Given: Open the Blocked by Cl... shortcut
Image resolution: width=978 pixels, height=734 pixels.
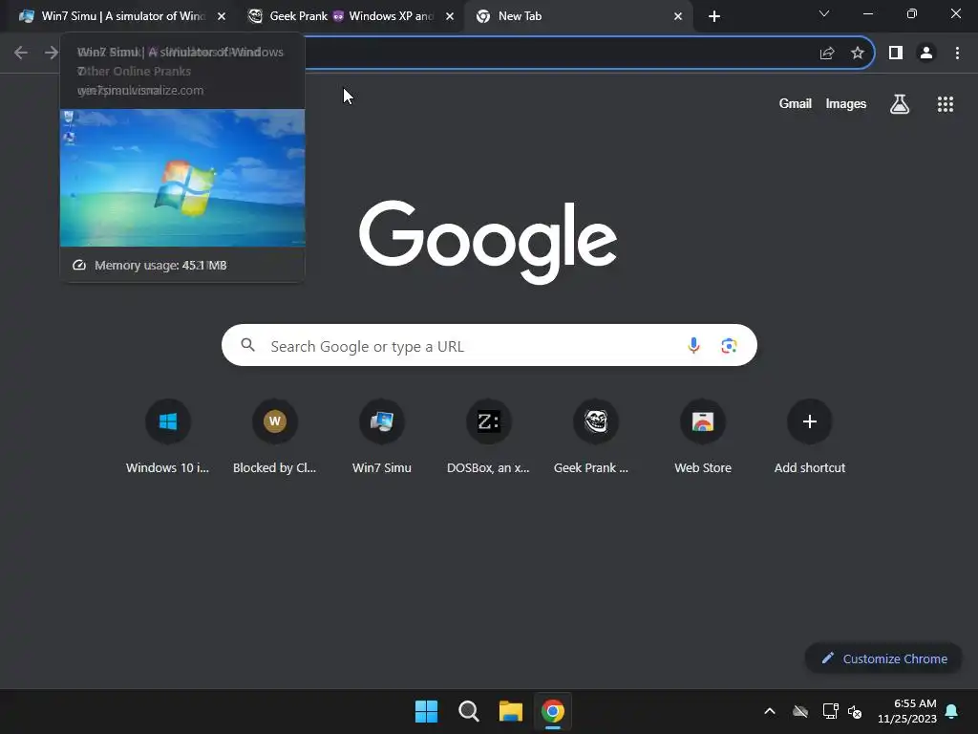Looking at the screenshot, I should click(274, 437).
